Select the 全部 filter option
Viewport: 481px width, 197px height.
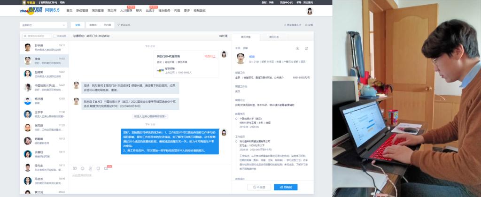tap(78, 25)
